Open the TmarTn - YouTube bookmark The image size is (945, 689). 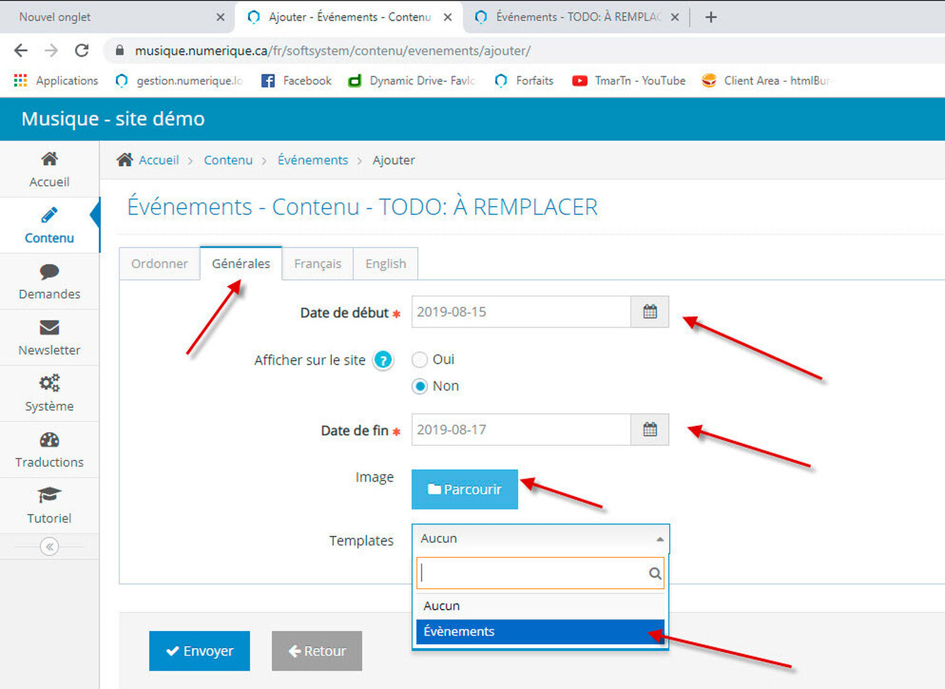pos(628,81)
